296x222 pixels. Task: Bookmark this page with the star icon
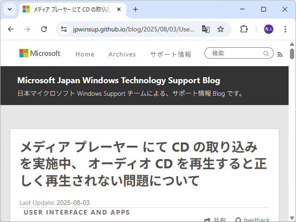(x=220, y=29)
